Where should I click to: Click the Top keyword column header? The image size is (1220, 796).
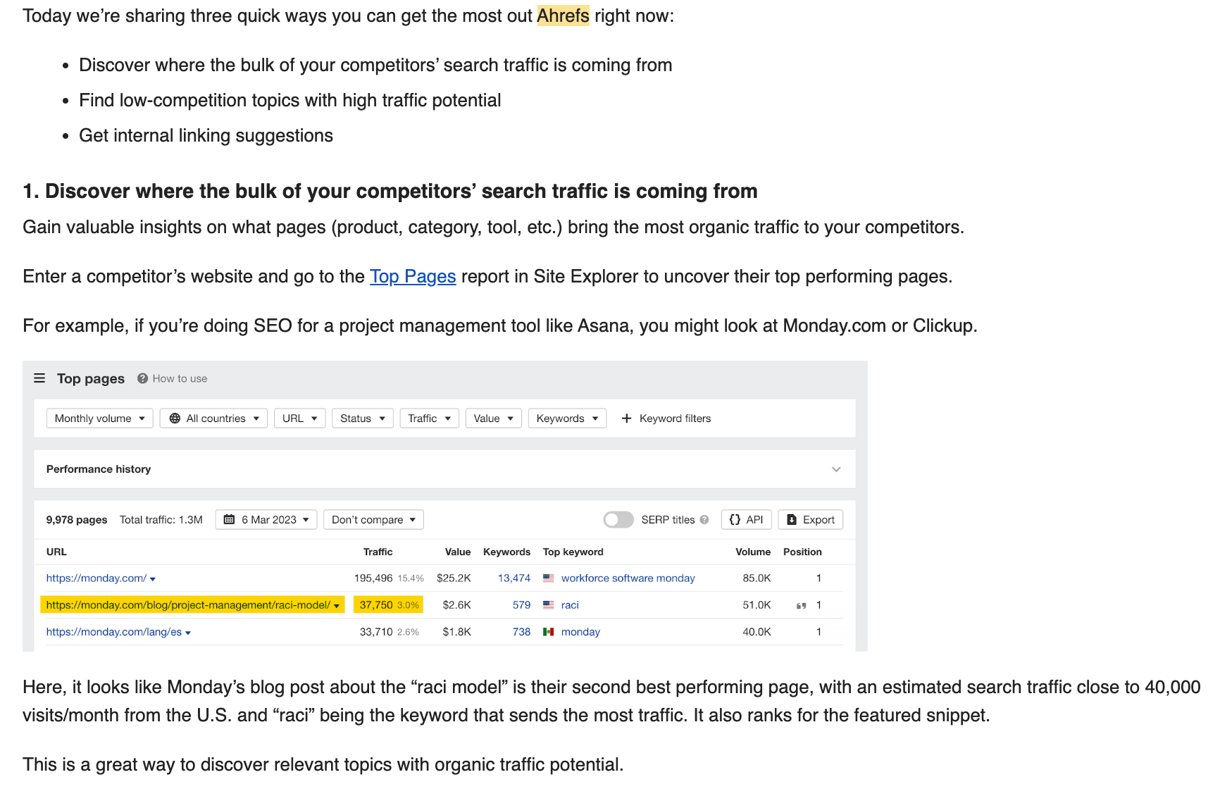coord(573,552)
